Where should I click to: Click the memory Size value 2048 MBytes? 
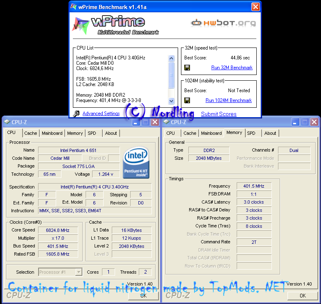tap(209, 158)
